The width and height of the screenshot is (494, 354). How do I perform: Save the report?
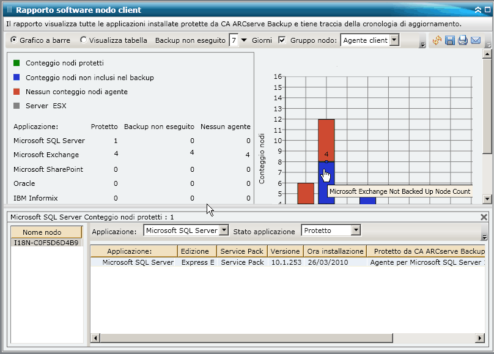451,40
